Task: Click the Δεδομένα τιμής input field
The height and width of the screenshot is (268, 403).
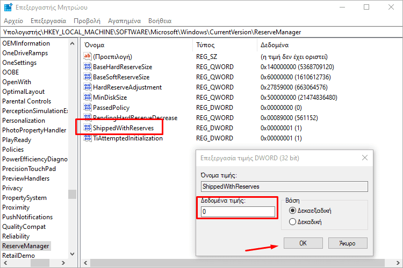Action: 238,212
